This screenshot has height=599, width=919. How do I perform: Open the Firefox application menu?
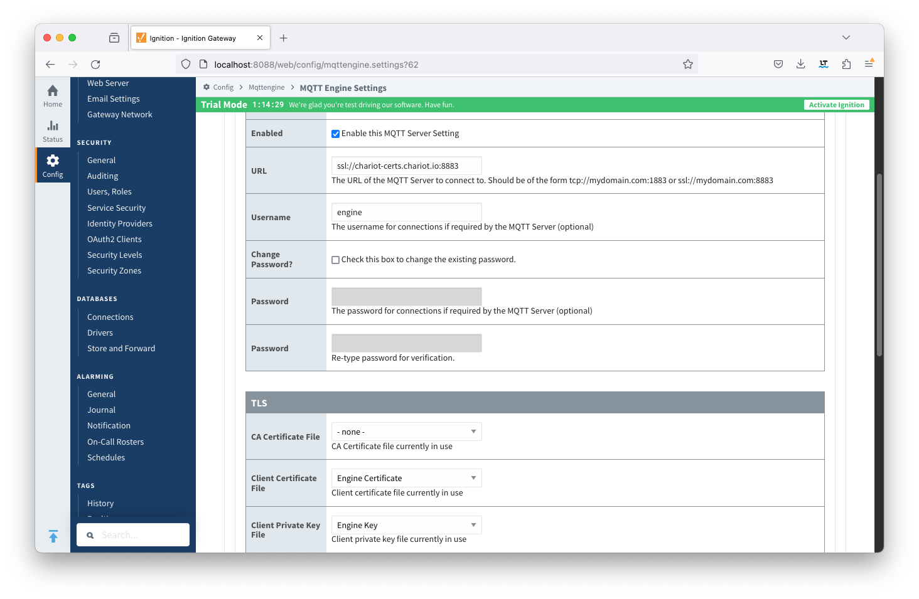[869, 64]
